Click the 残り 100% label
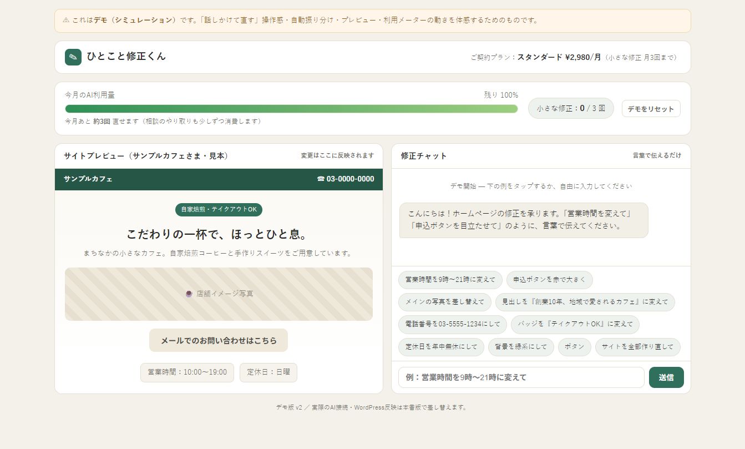 (x=501, y=95)
